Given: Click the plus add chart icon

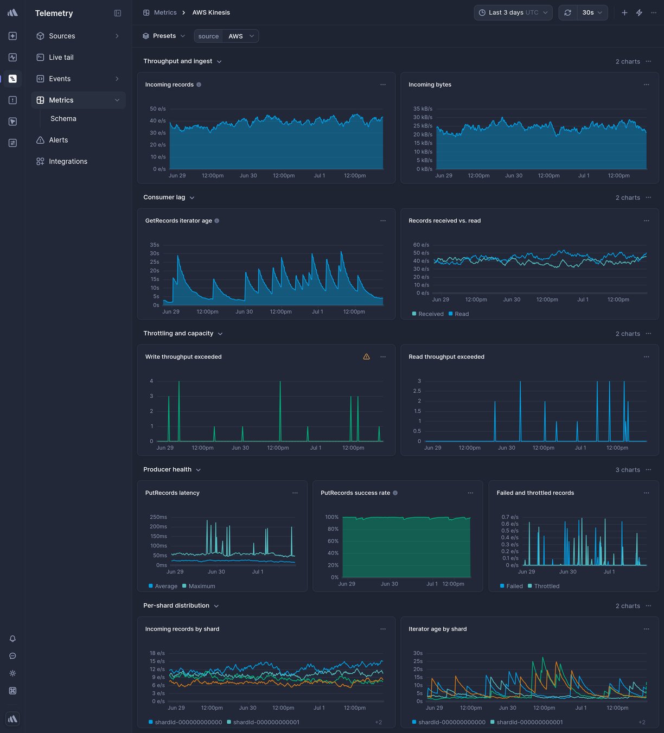Looking at the screenshot, I should click(624, 12).
